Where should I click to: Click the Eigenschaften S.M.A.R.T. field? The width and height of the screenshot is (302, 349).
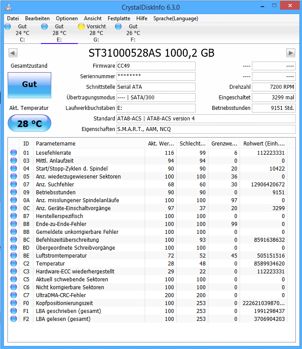pos(206,129)
